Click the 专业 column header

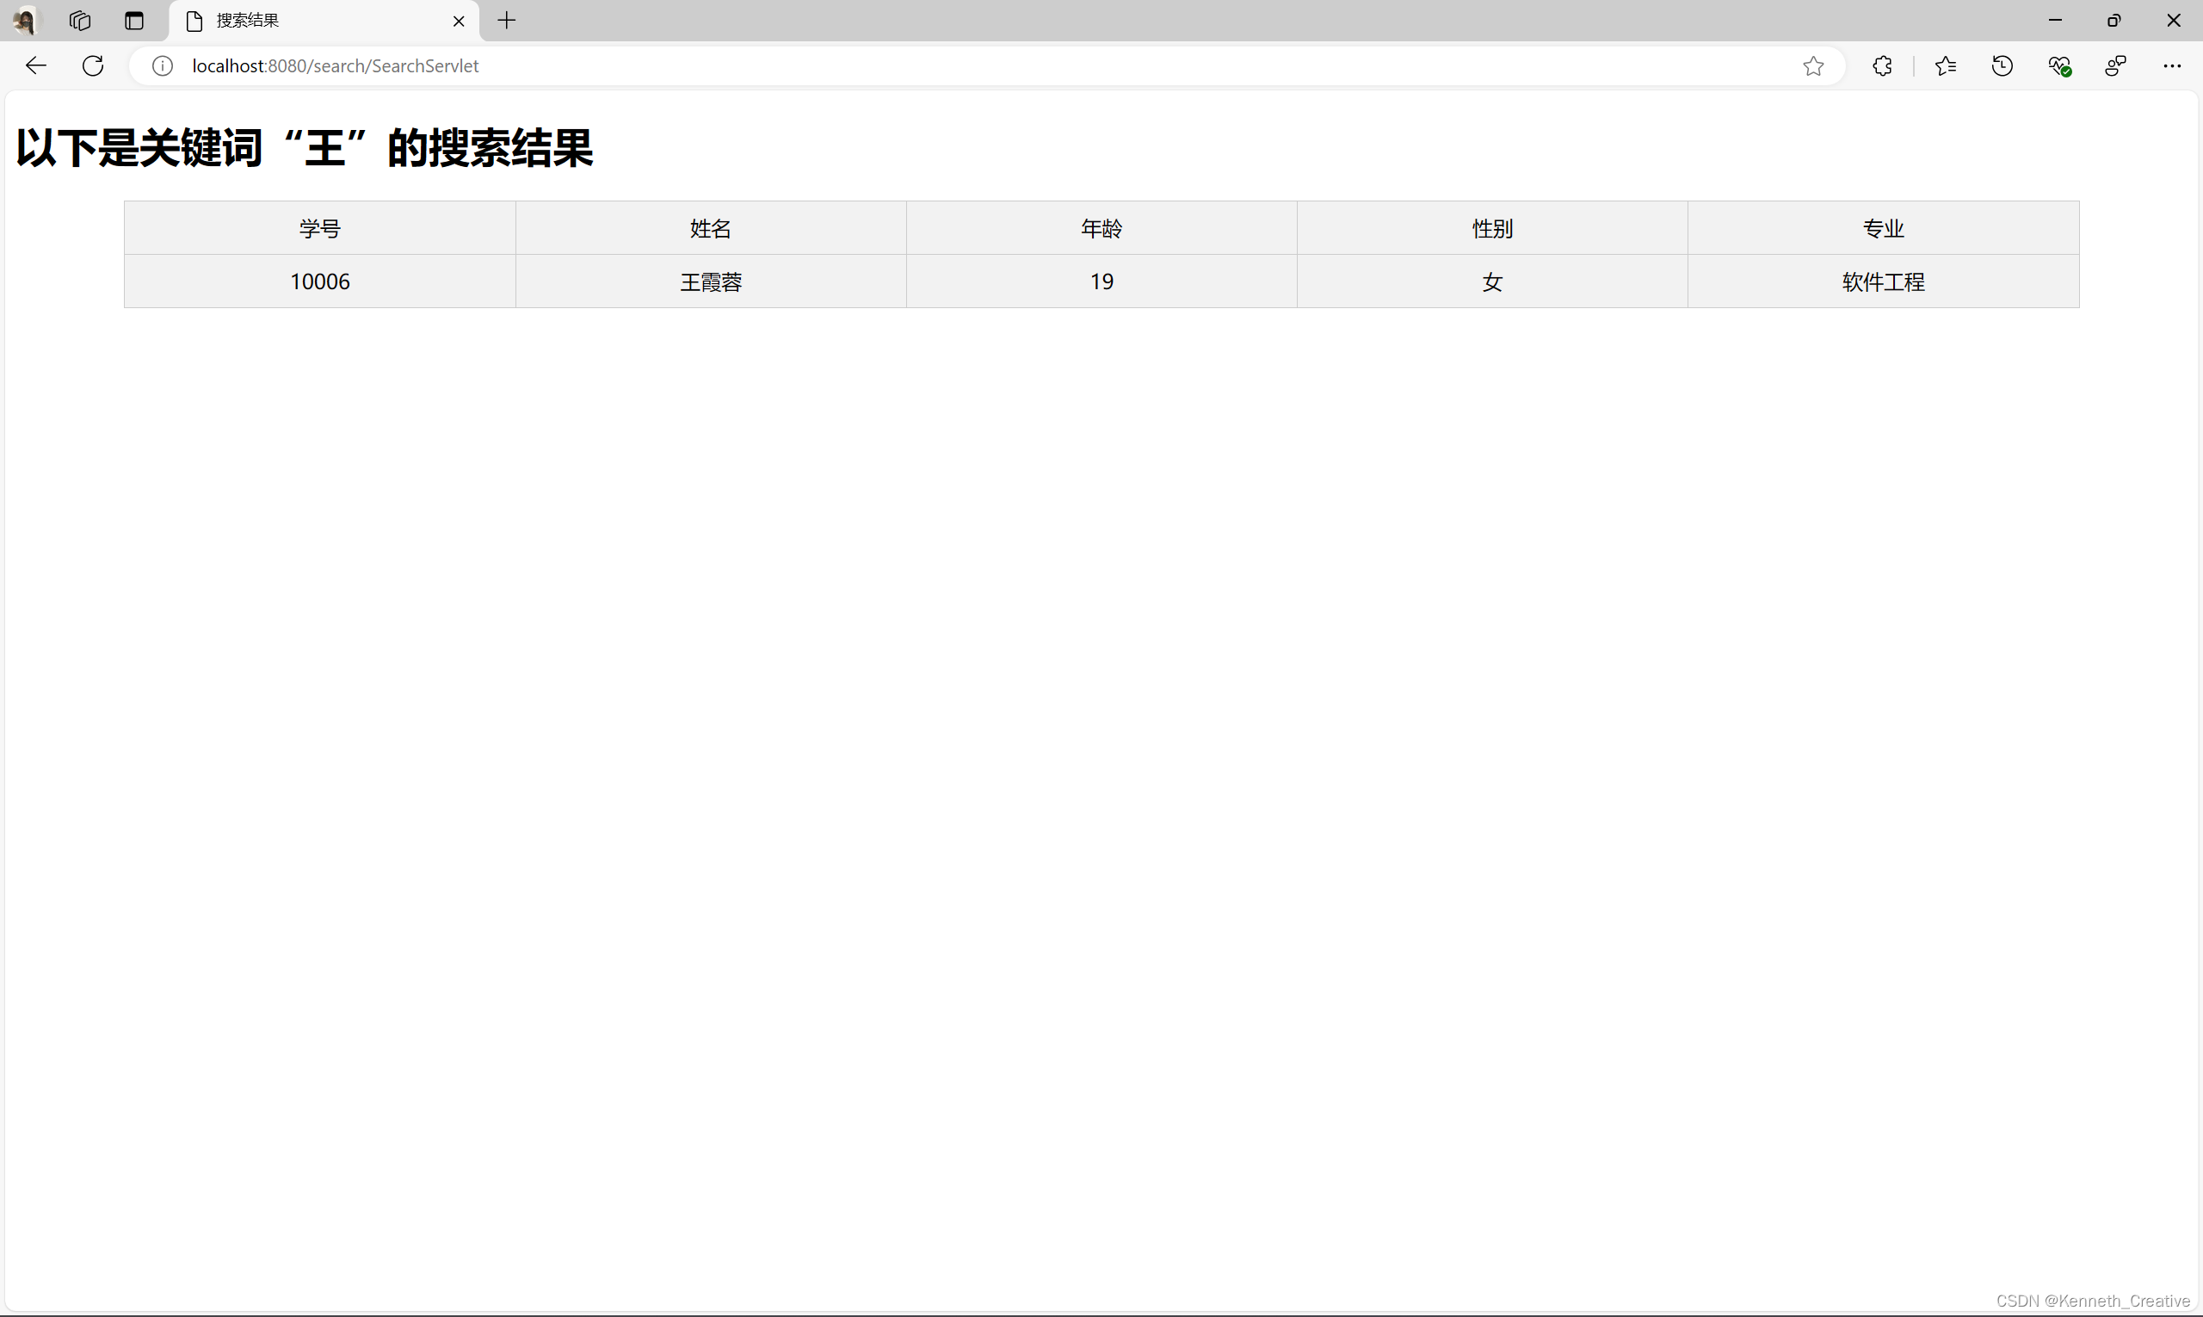pyautogui.click(x=1883, y=228)
